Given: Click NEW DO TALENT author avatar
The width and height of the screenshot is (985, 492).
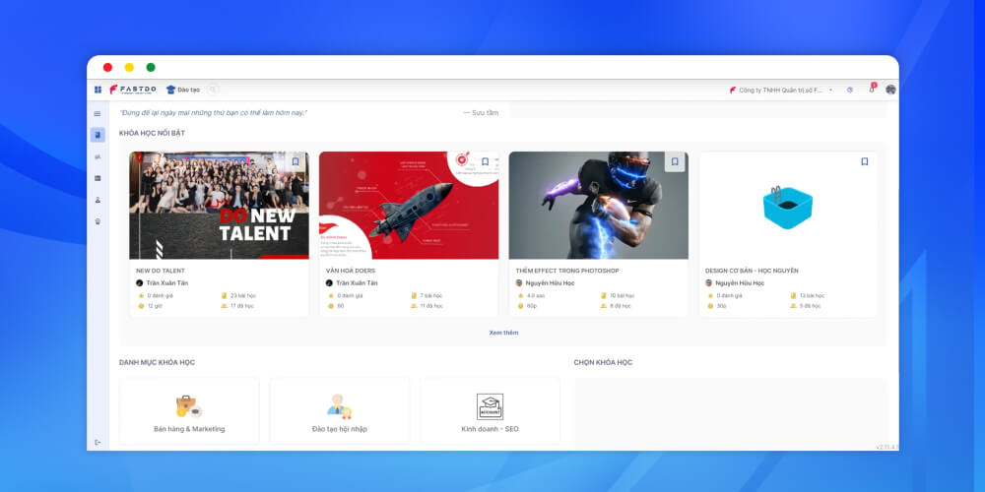Looking at the screenshot, I should click(x=140, y=283).
